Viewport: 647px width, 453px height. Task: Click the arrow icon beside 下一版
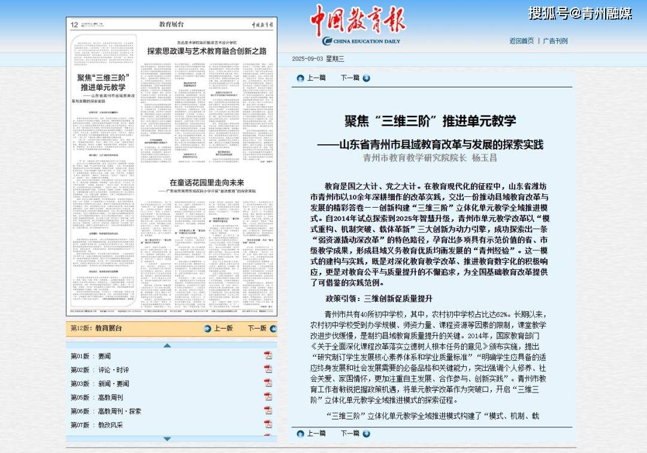tap(273, 329)
